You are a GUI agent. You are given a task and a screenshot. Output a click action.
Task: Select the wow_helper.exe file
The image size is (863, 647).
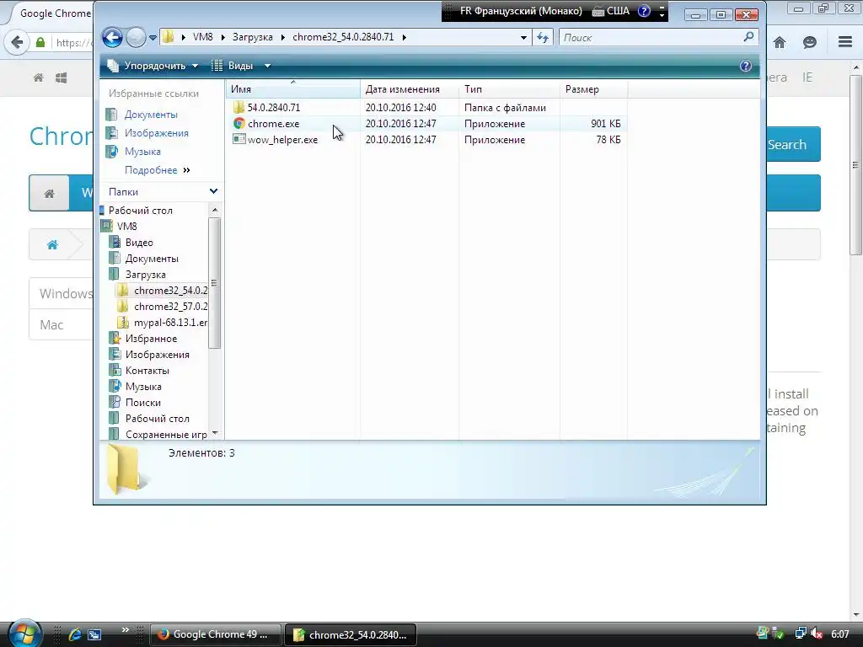click(282, 140)
